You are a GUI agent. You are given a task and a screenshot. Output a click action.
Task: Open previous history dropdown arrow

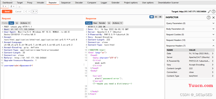pyautogui.click(x=29, y=11)
